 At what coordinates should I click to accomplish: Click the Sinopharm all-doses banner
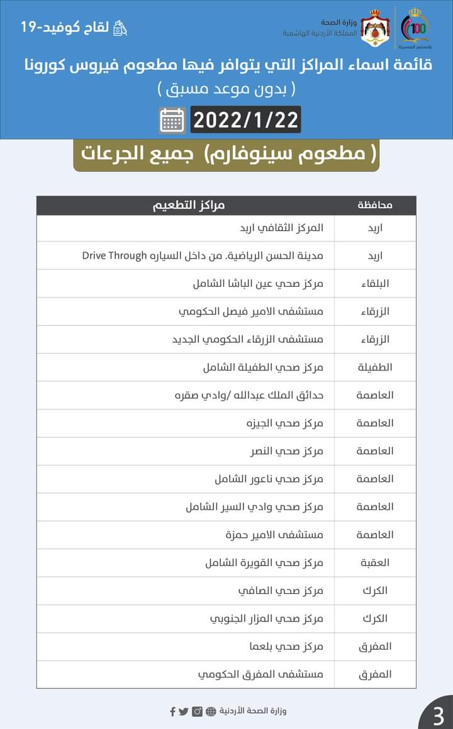point(226,155)
